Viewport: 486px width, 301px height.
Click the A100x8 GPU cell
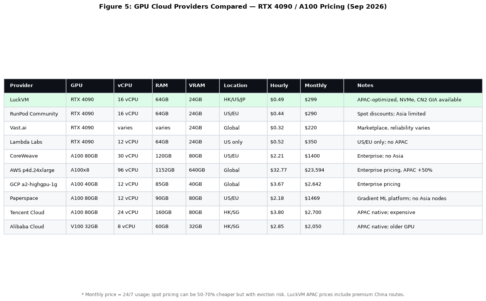[90, 170]
